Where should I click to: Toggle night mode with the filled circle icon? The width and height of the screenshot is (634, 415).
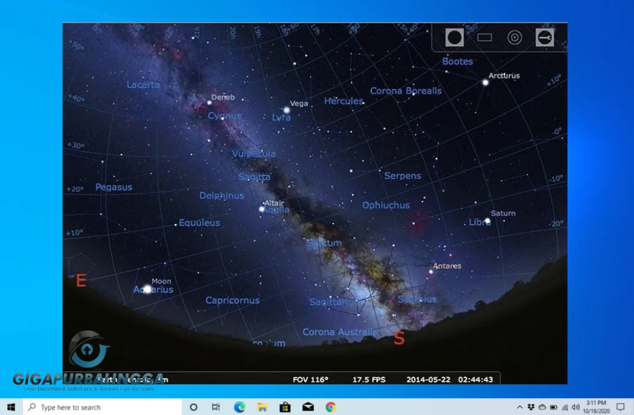[454, 37]
